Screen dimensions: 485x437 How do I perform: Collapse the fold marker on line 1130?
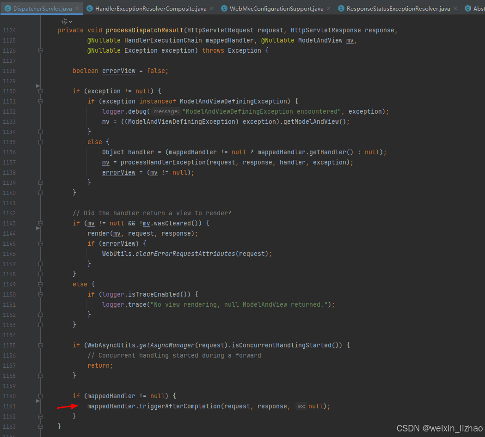[x=40, y=91]
